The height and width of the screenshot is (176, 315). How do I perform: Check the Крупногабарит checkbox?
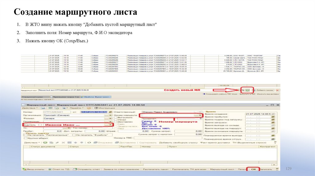coord(26,138)
